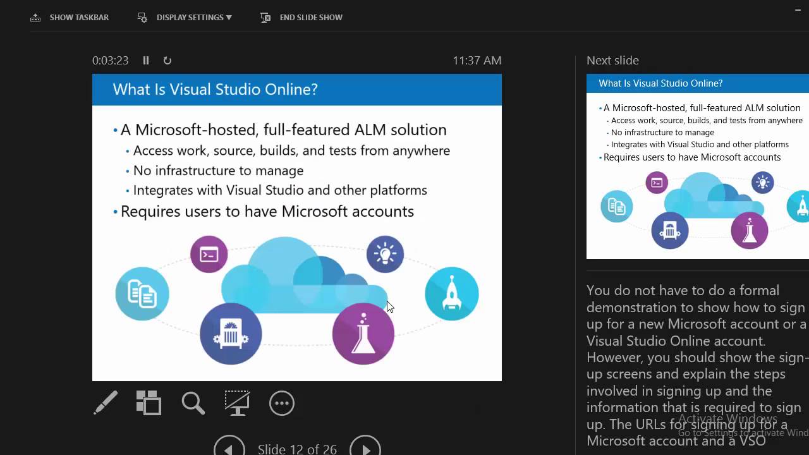Select the Zoom into slide magnifier

tap(193, 403)
